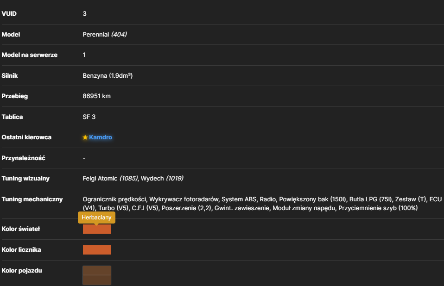Select the upper brown Kolor pojazdu swatch
This screenshot has height=286, width=444.
pos(97,270)
